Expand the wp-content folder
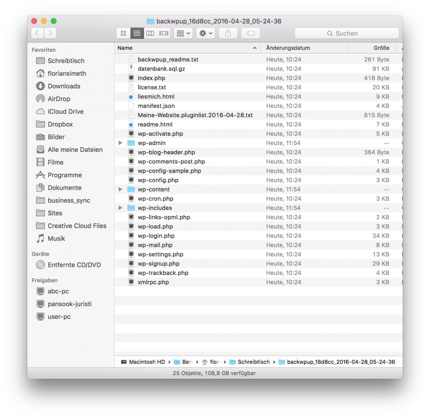This screenshot has height=418, width=430. (121, 189)
